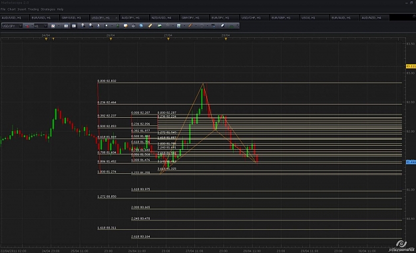Open the Insert menu
Screen dimensions: 416x253
(22, 9)
